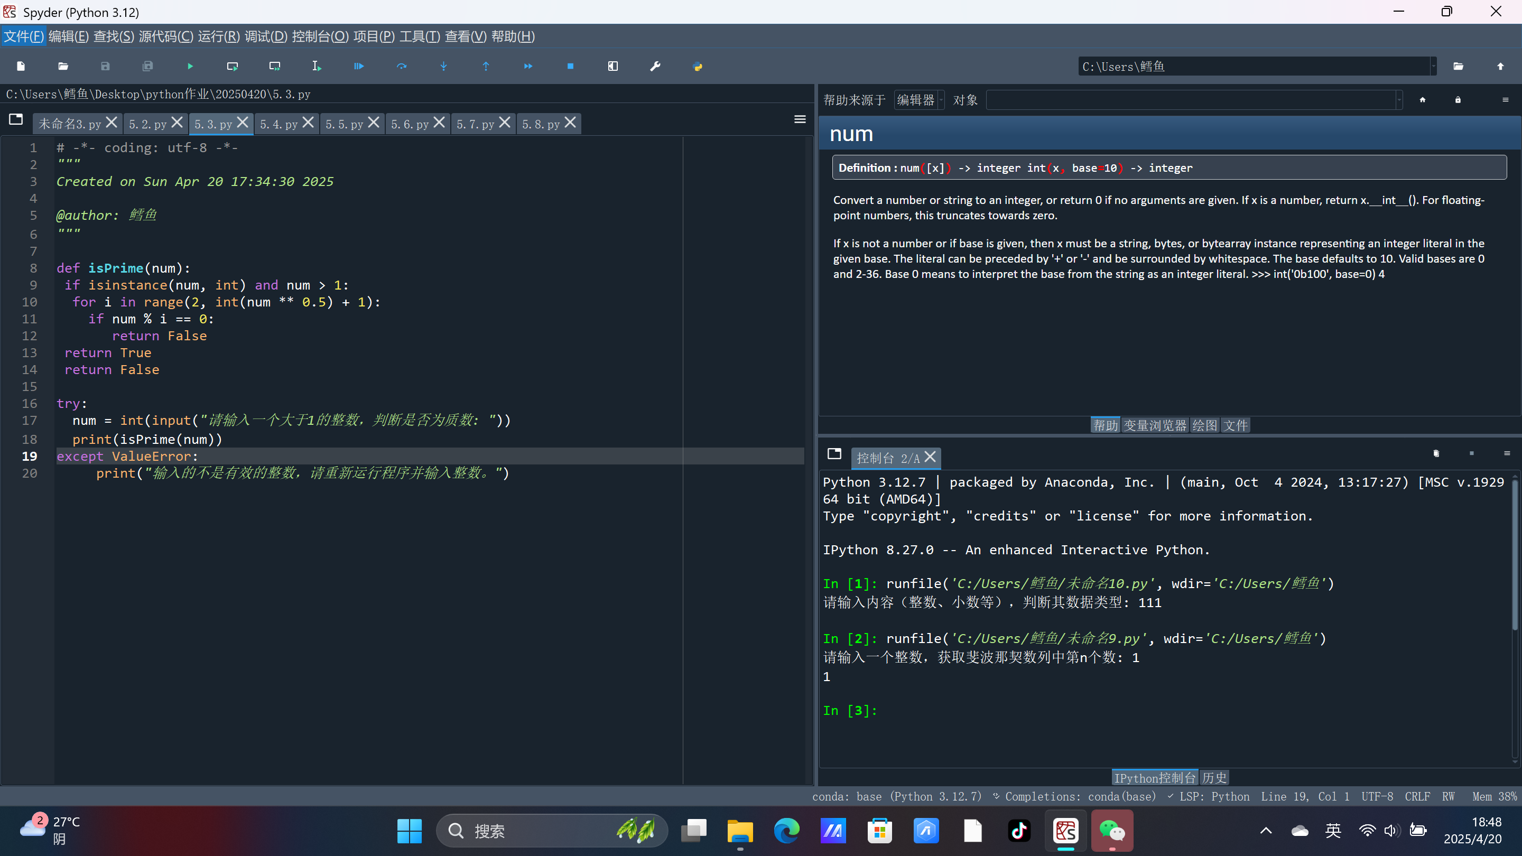
Task: Expand the help source 编辑器 dropdown
Action: 920,100
